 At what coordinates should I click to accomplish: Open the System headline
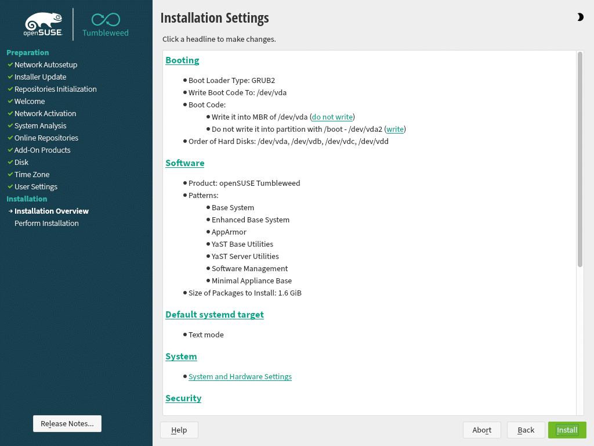click(x=181, y=357)
